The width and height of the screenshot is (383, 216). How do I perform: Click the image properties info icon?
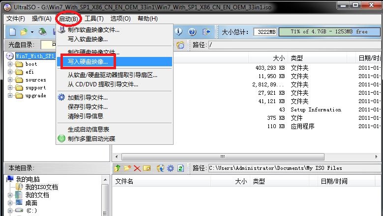coord(179,32)
